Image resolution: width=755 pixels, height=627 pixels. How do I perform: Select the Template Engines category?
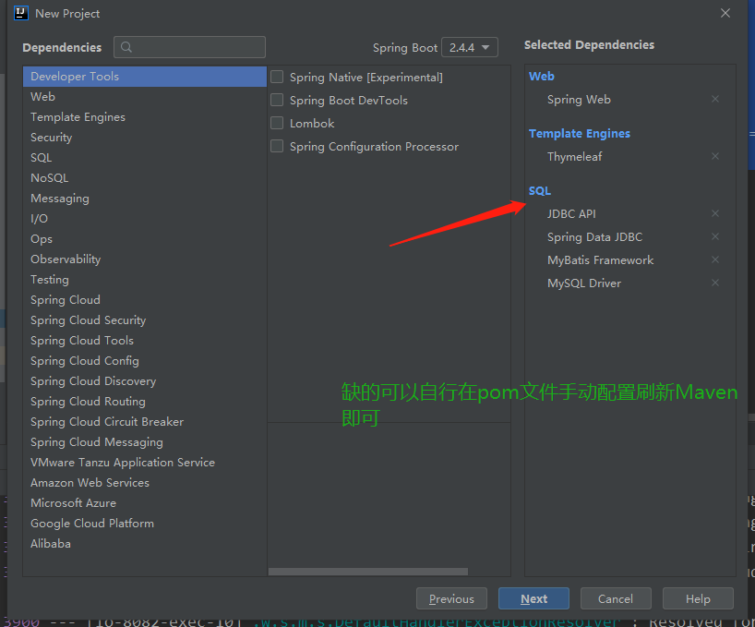click(x=145, y=117)
